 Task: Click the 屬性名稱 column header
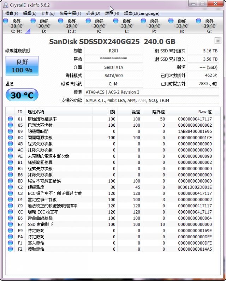pyautogui.click(x=59, y=112)
